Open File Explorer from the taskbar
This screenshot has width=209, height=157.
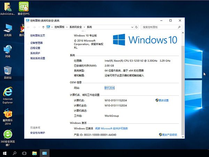click(34, 153)
